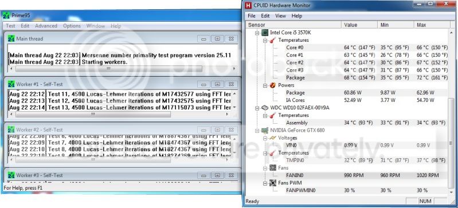
Task: Click the Main thread window icon
Action: 11,38
